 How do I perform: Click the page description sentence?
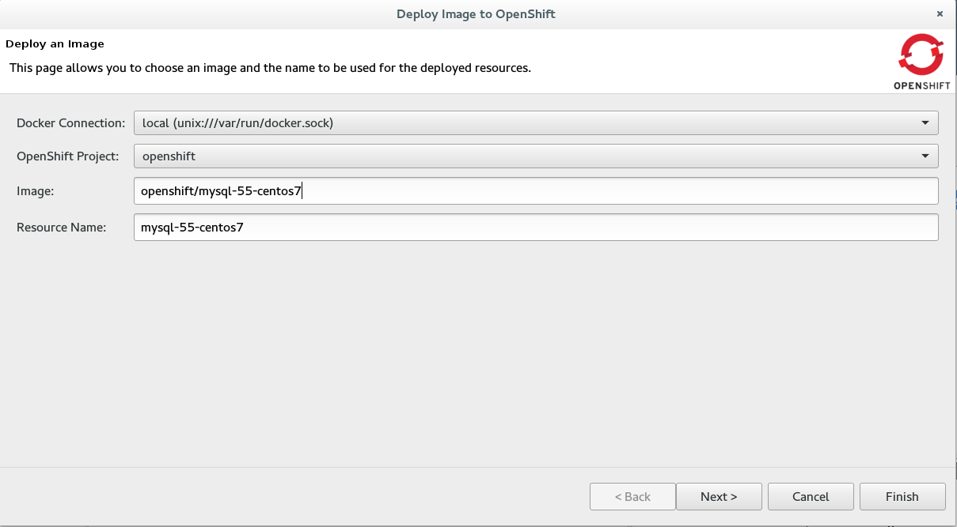coord(270,68)
